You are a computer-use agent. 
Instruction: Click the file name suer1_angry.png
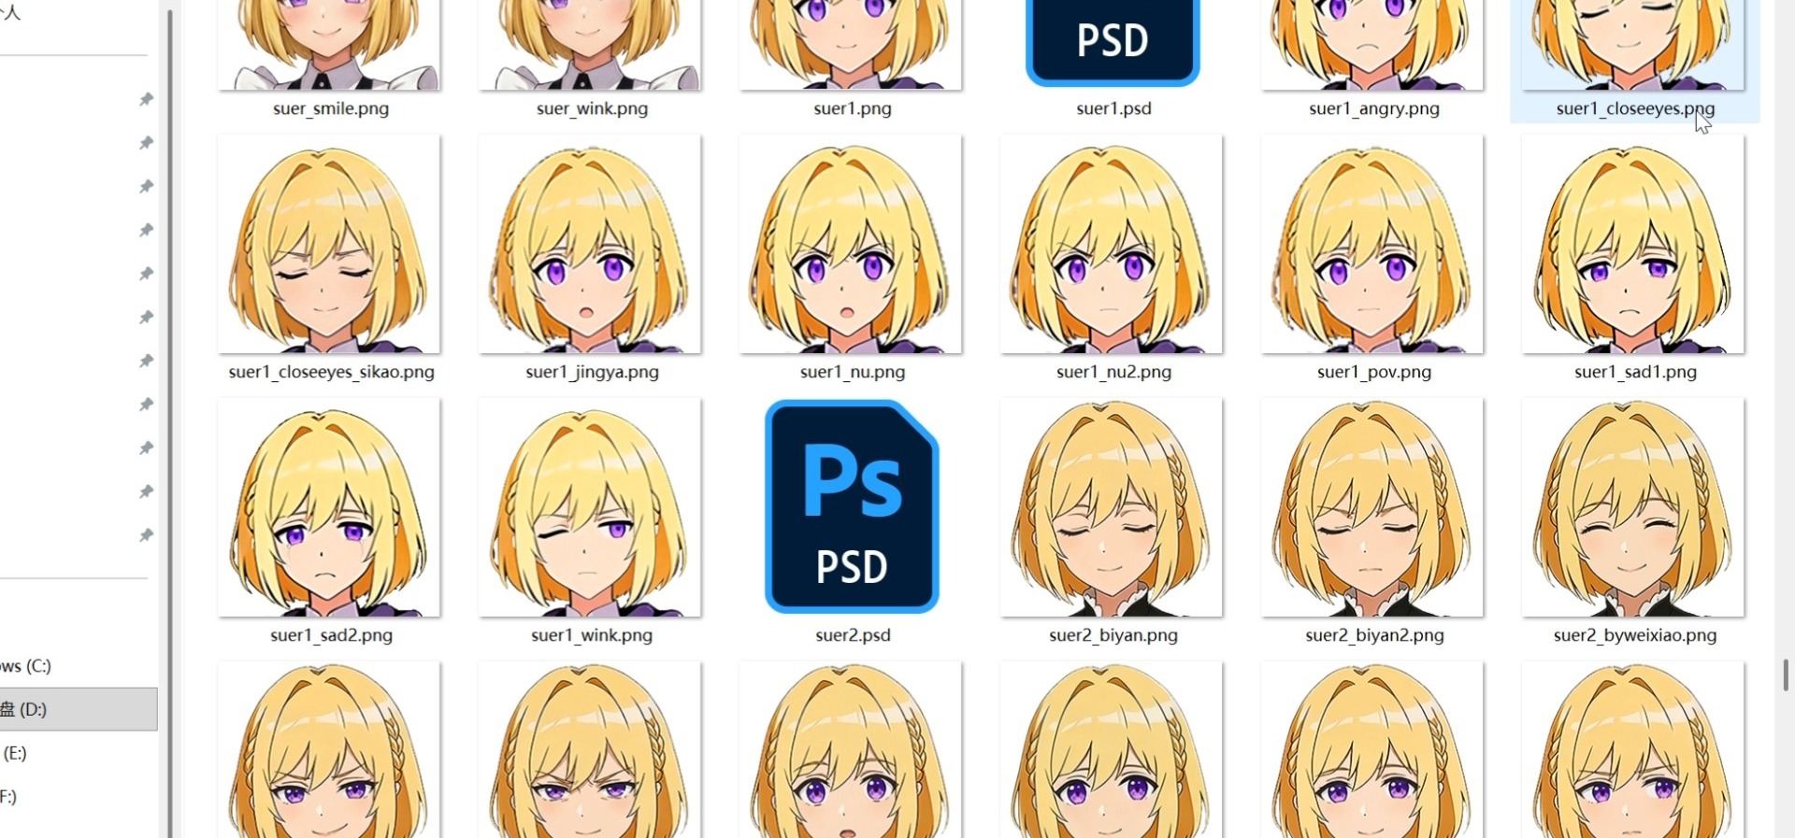pyautogui.click(x=1374, y=108)
